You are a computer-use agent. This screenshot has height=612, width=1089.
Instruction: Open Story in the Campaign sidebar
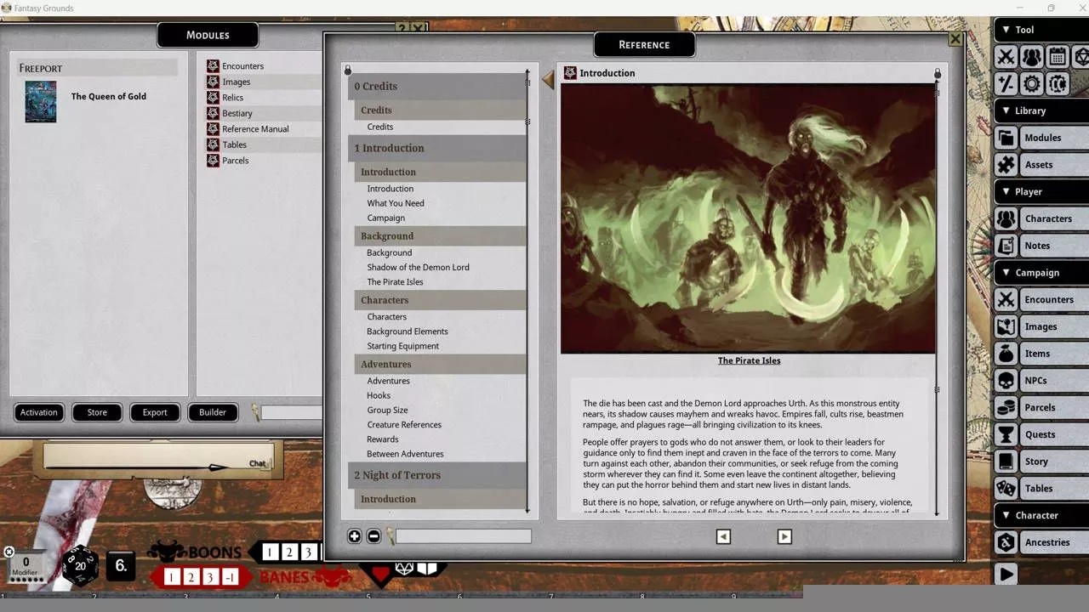click(x=1041, y=462)
